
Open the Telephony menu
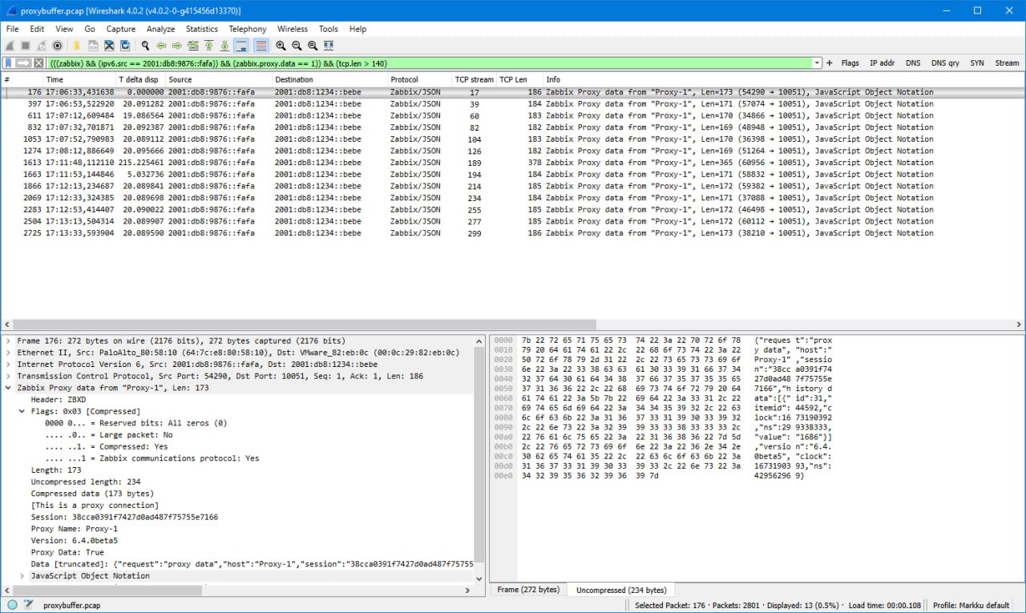point(248,29)
